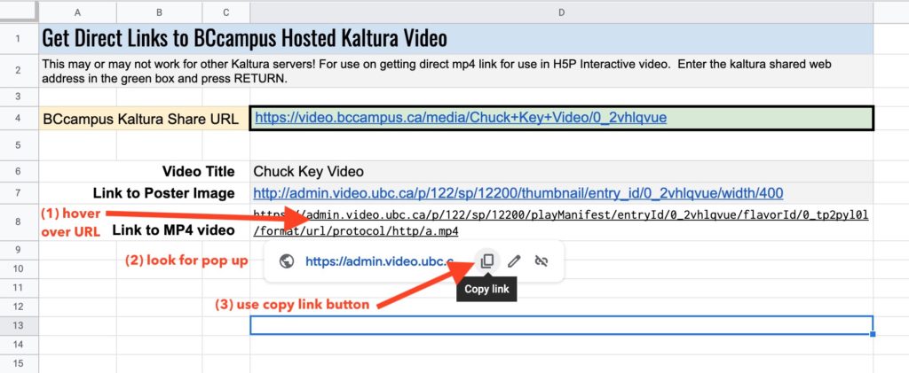The height and width of the screenshot is (373, 909).
Task: Click the Remove link icon in popup
Action: click(541, 261)
